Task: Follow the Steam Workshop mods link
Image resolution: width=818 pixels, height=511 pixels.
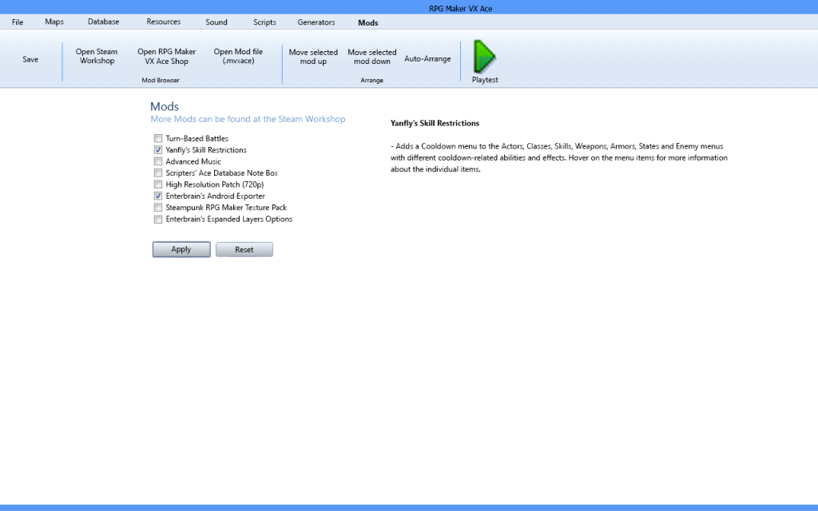Action: point(248,119)
